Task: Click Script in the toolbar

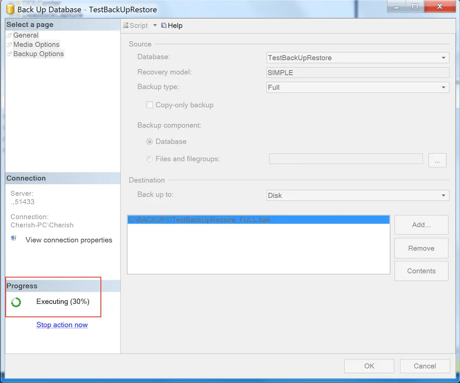Action: tap(138, 26)
